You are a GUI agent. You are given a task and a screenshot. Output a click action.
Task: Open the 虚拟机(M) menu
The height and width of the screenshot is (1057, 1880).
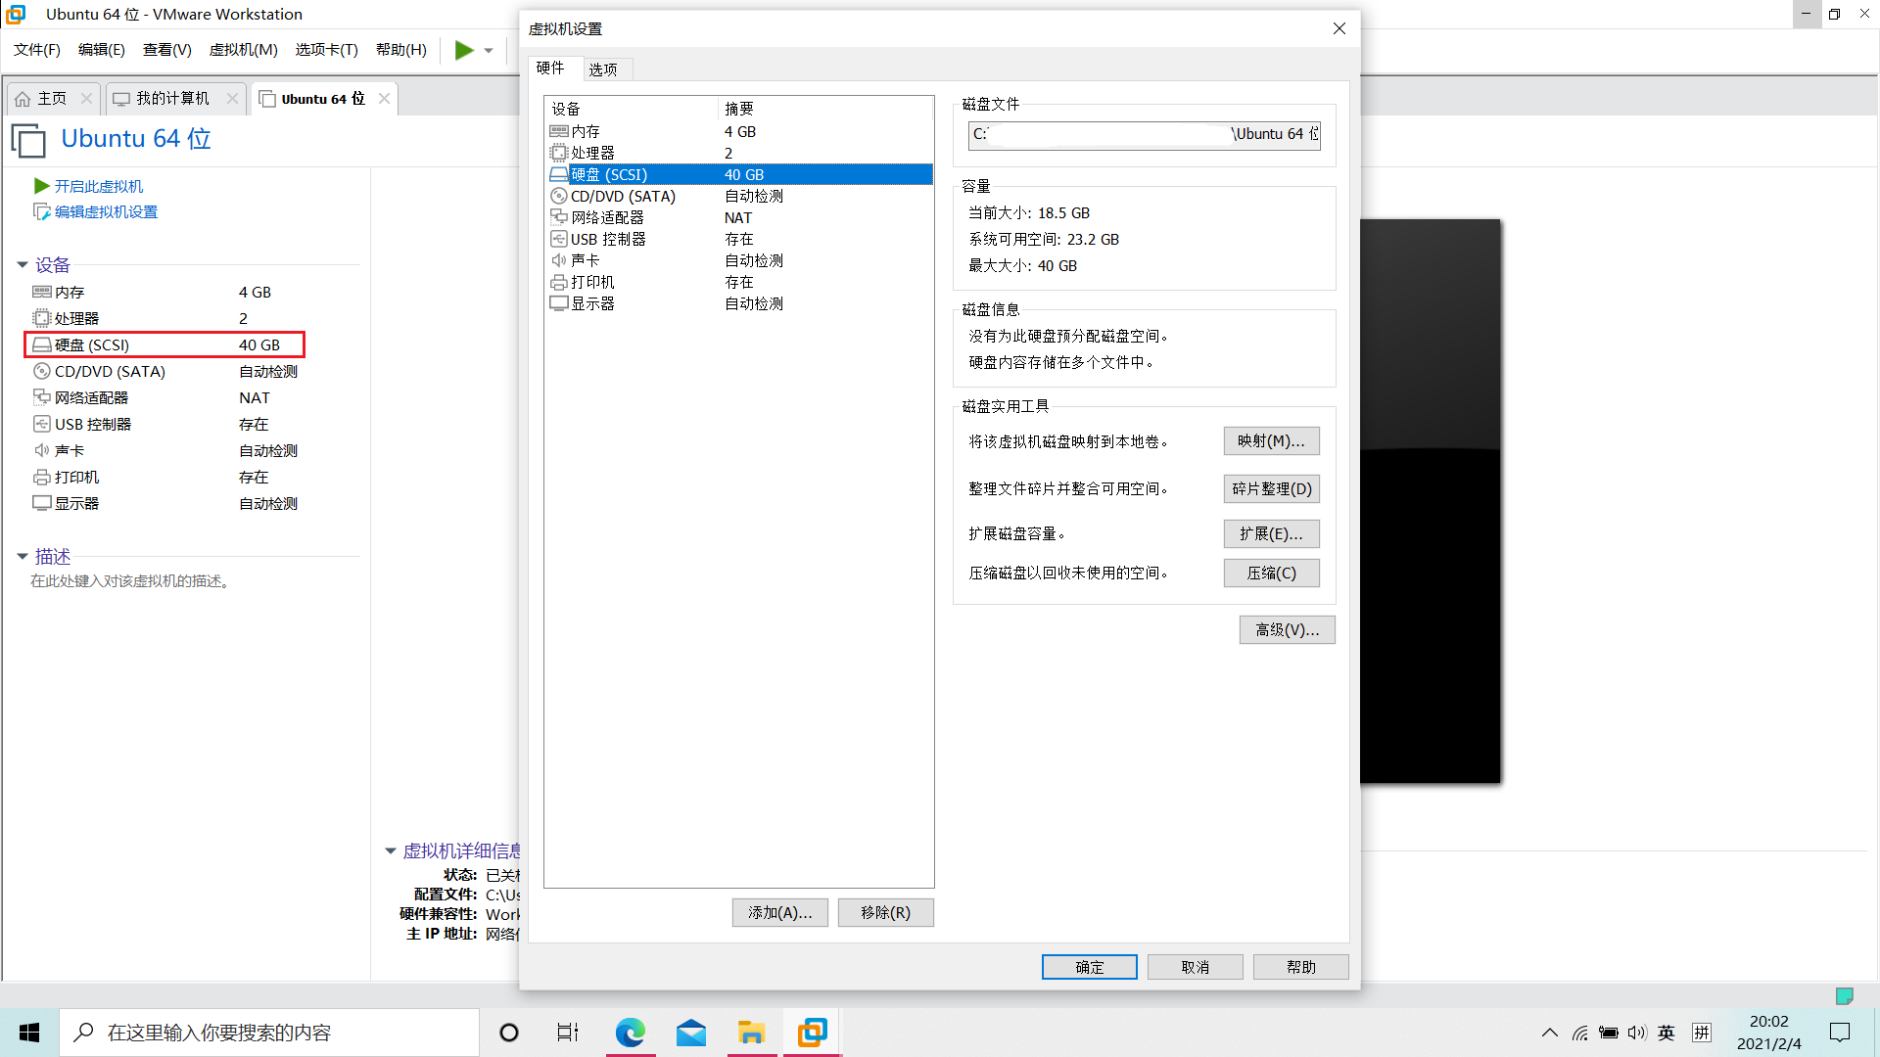coord(243,50)
